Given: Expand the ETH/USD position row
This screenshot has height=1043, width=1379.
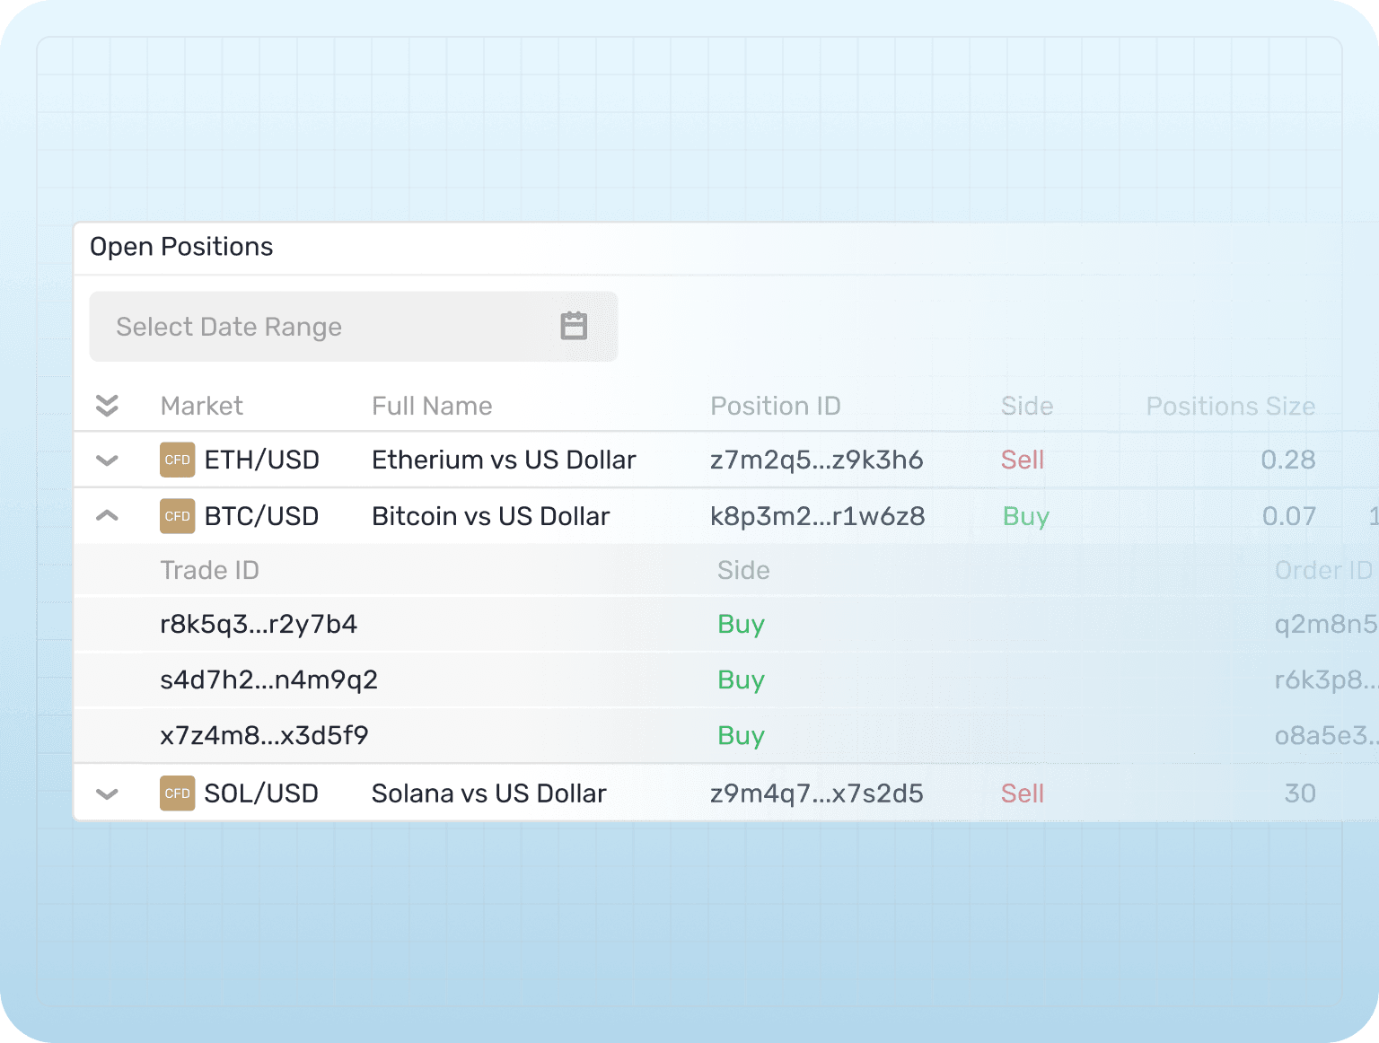Looking at the screenshot, I should (107, 460).
